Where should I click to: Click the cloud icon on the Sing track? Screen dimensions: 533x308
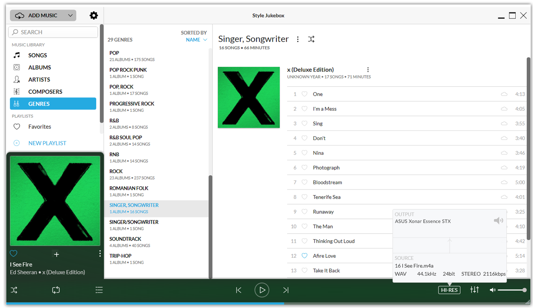tap(504, 124)
